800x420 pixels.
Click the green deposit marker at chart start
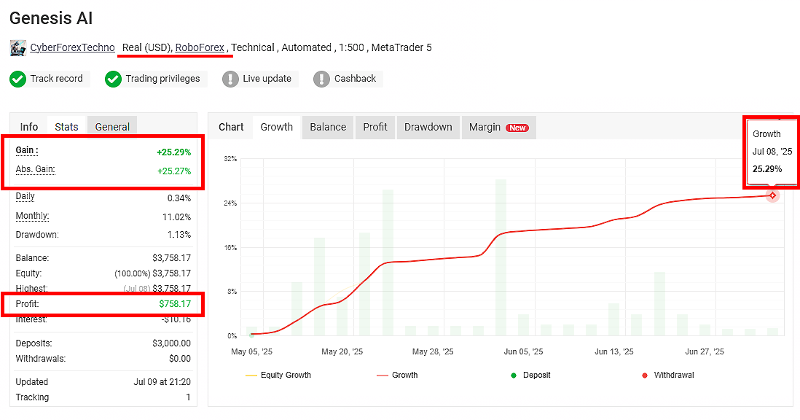pyautogui.click(x=251, y=335)
